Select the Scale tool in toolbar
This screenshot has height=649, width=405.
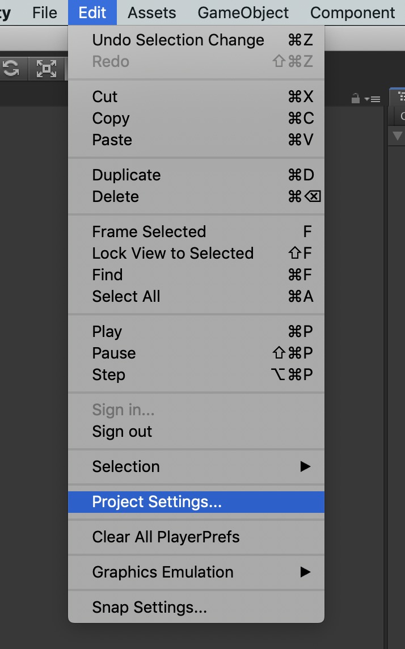[x=47, y=69]
